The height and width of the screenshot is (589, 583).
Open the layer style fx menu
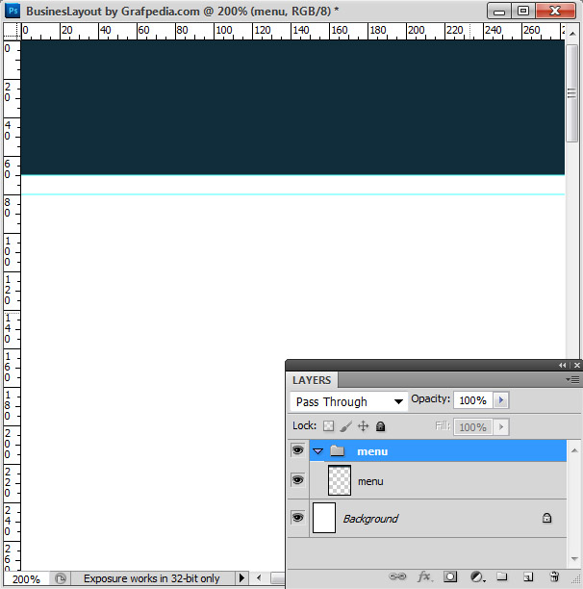tap(424, 576)
